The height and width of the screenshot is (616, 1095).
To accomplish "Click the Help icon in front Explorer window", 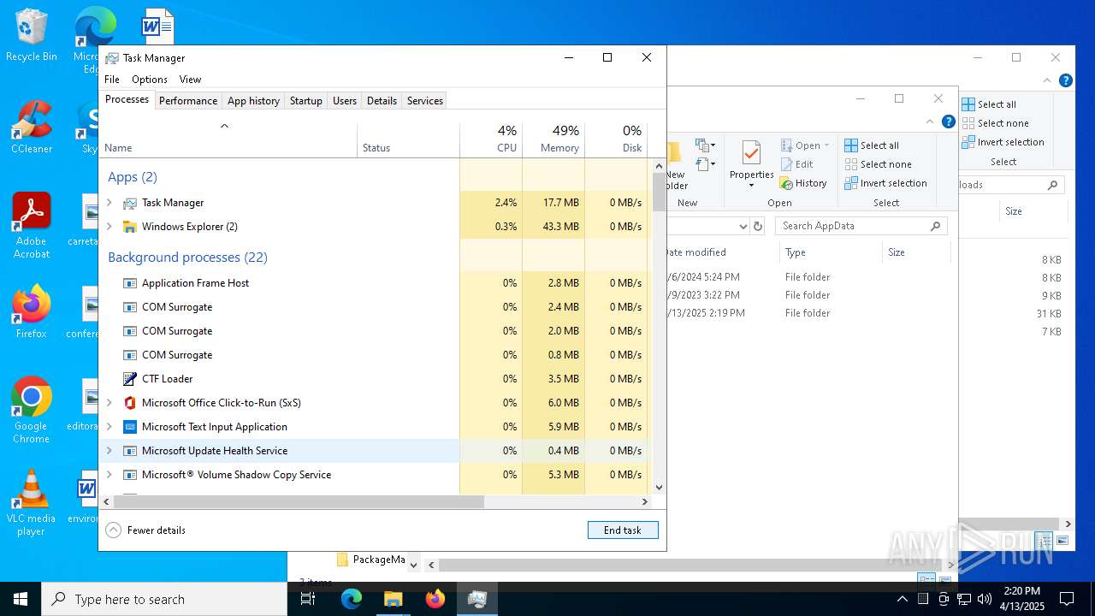I will coord(949,121).
